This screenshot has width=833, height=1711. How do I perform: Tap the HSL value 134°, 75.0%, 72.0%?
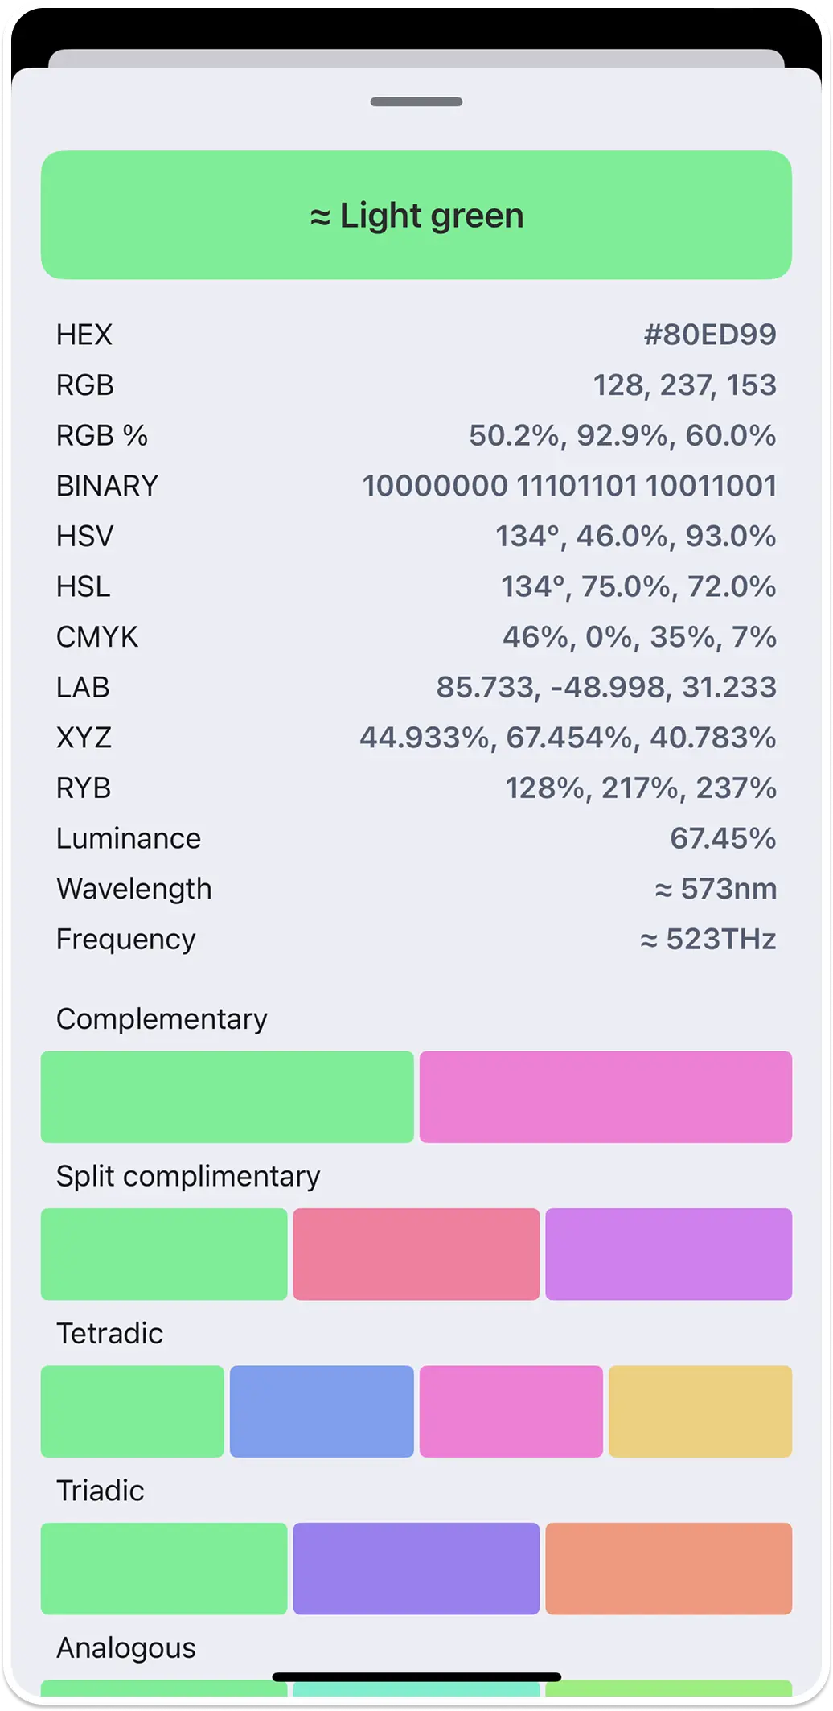pyautogui.click(x=638, y=586)
